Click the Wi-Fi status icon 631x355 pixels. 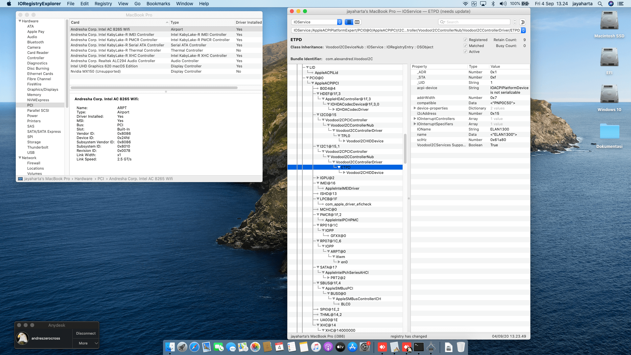[465, 4]
